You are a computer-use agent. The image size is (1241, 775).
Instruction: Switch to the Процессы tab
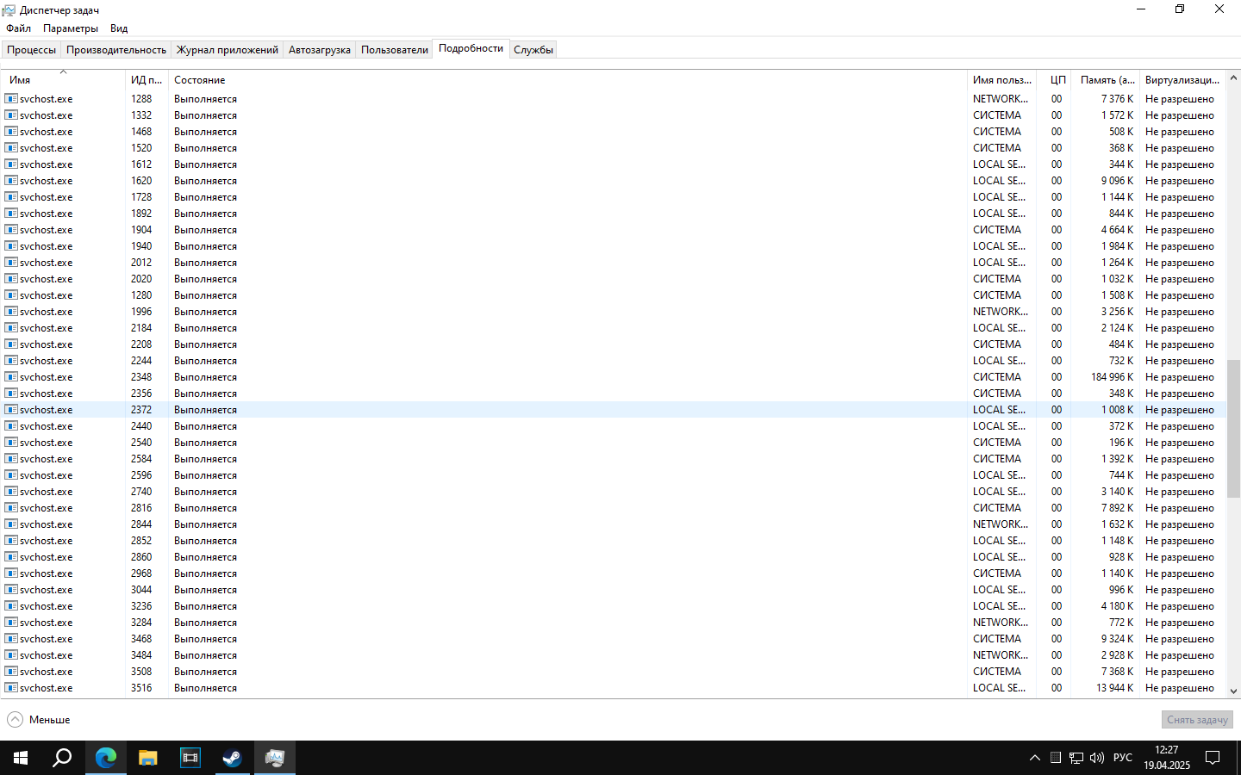[x=32, y=50]
